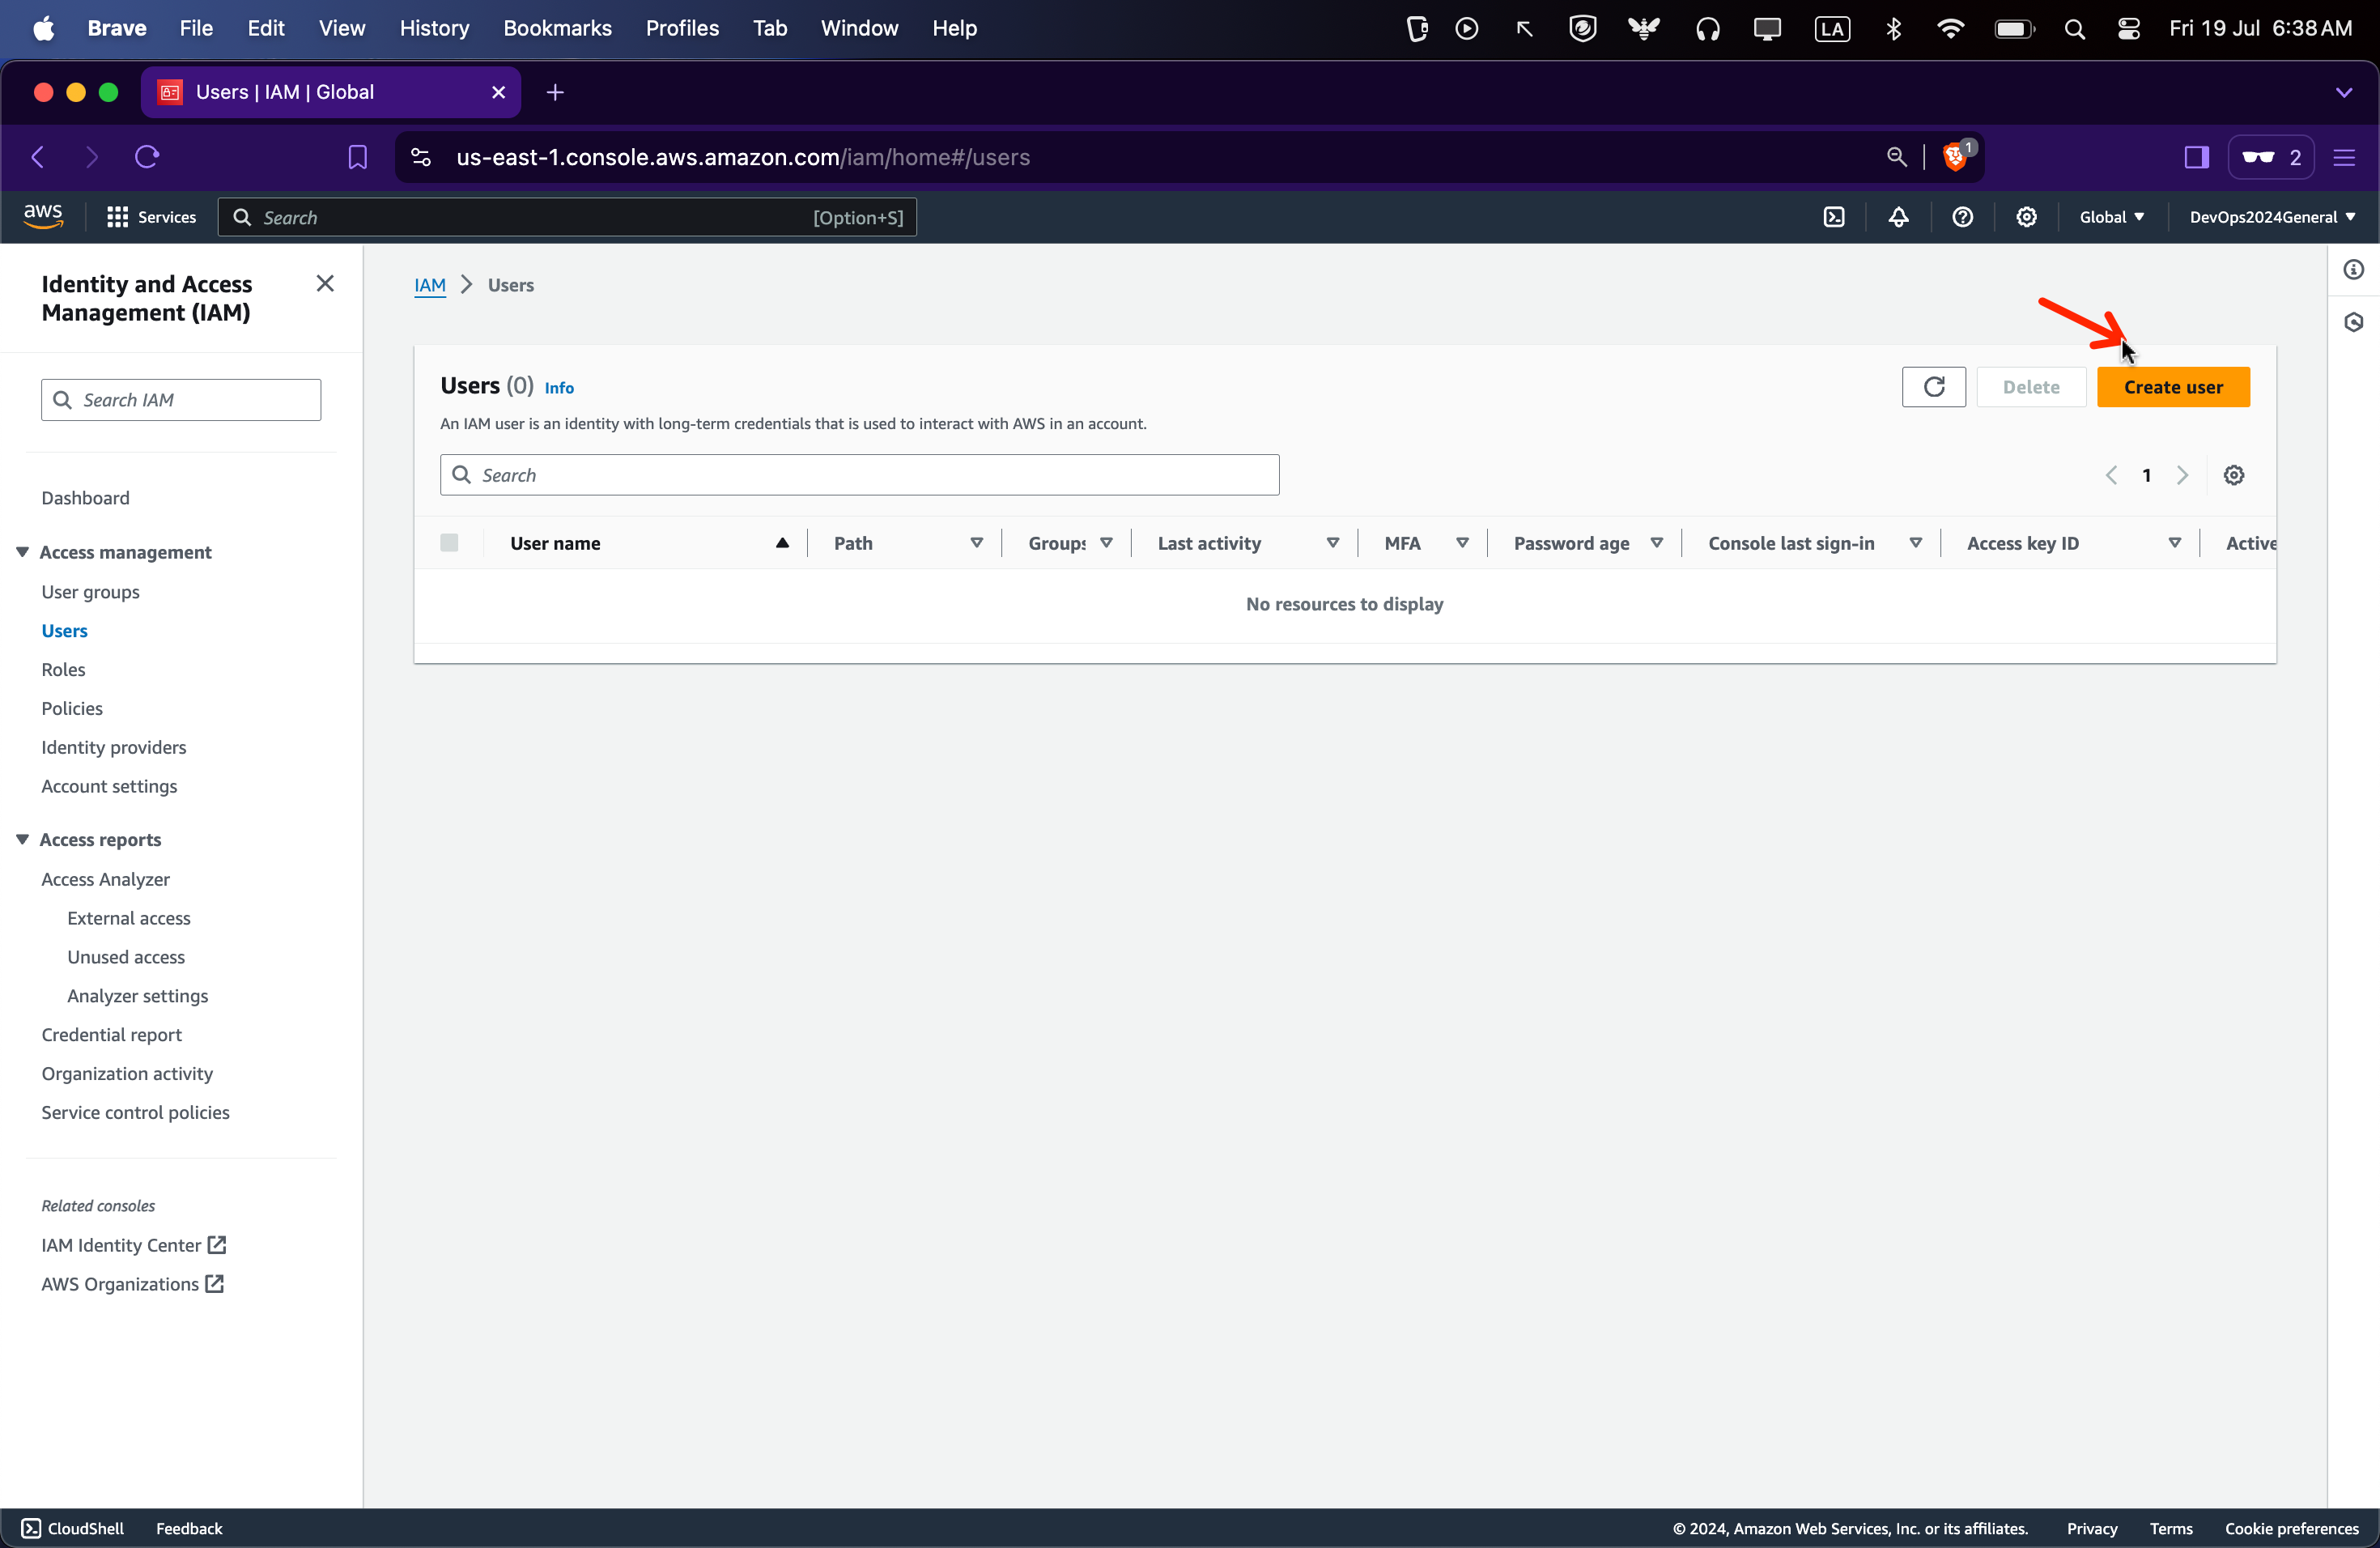
Task: Go to Roles in sidebar
Action: point(63,670)
